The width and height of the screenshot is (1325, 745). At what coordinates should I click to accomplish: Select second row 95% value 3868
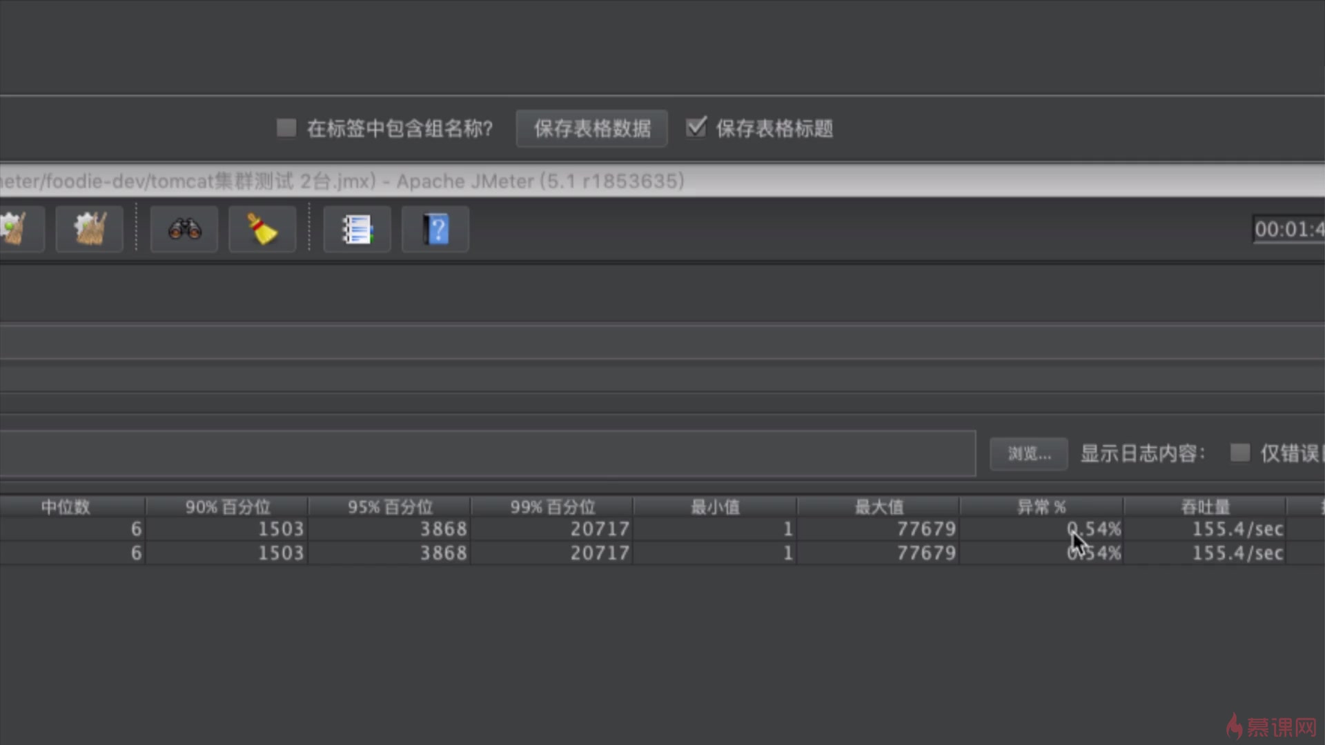(444, 553)
